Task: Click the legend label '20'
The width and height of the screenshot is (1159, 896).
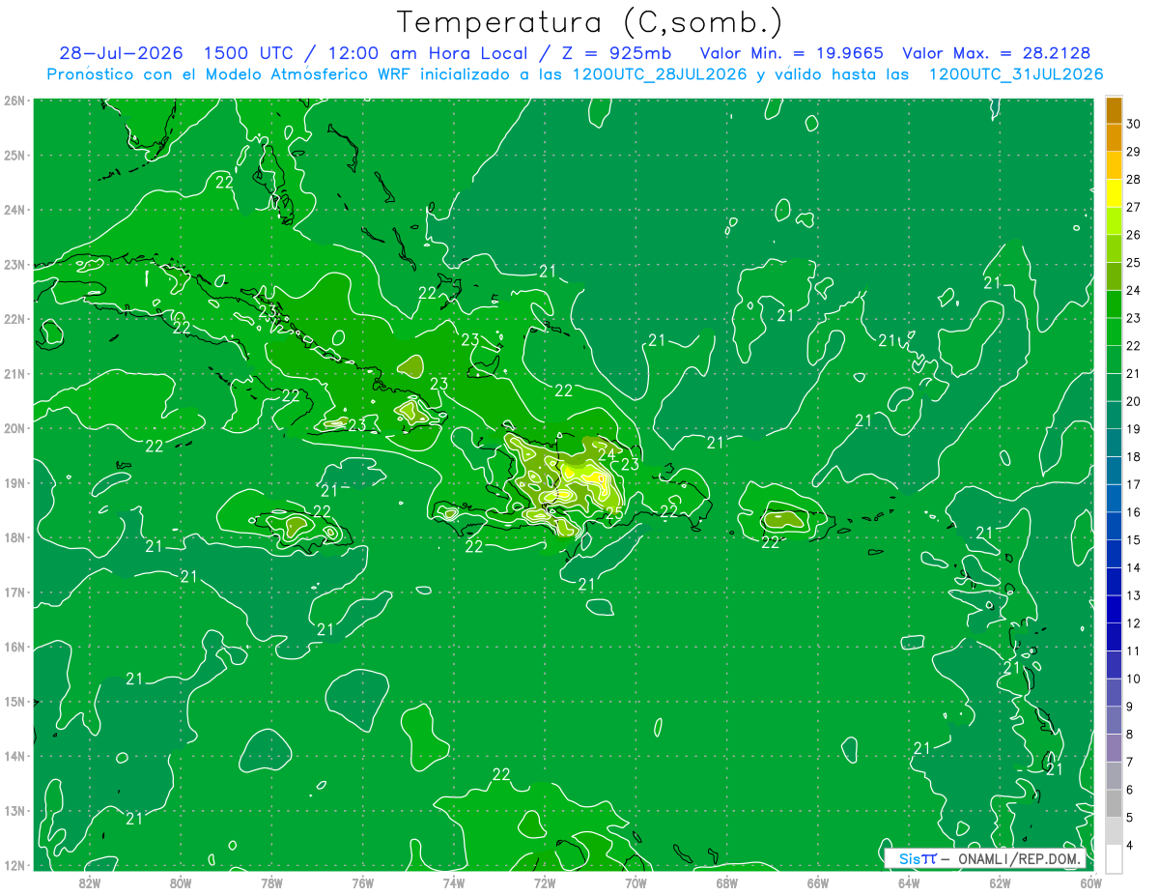Action: [x=1133, y=401]
